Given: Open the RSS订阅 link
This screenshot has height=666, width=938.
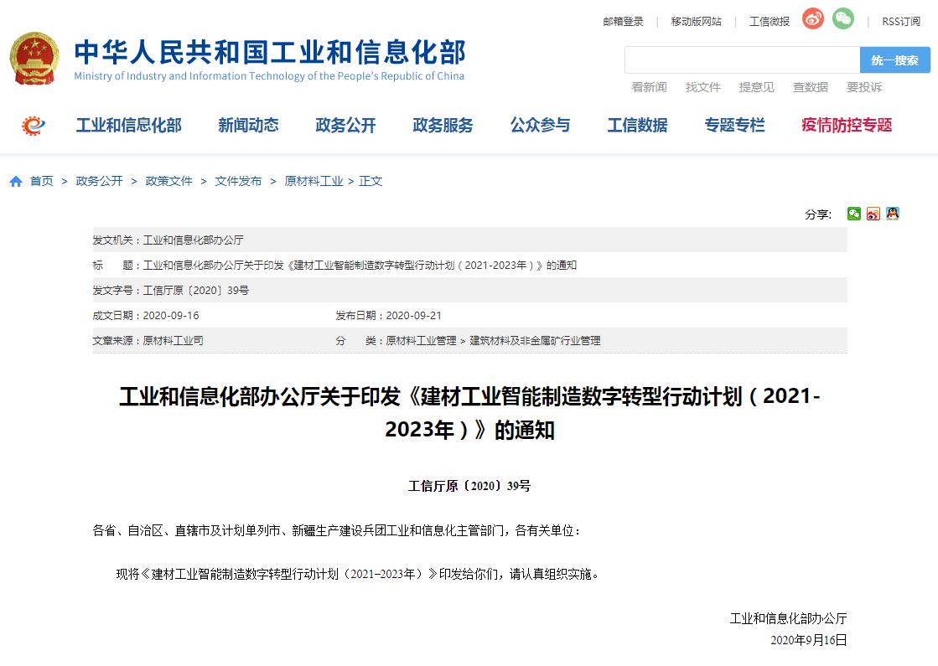Looking at the screenshot, I should click(x=900, y=22).
